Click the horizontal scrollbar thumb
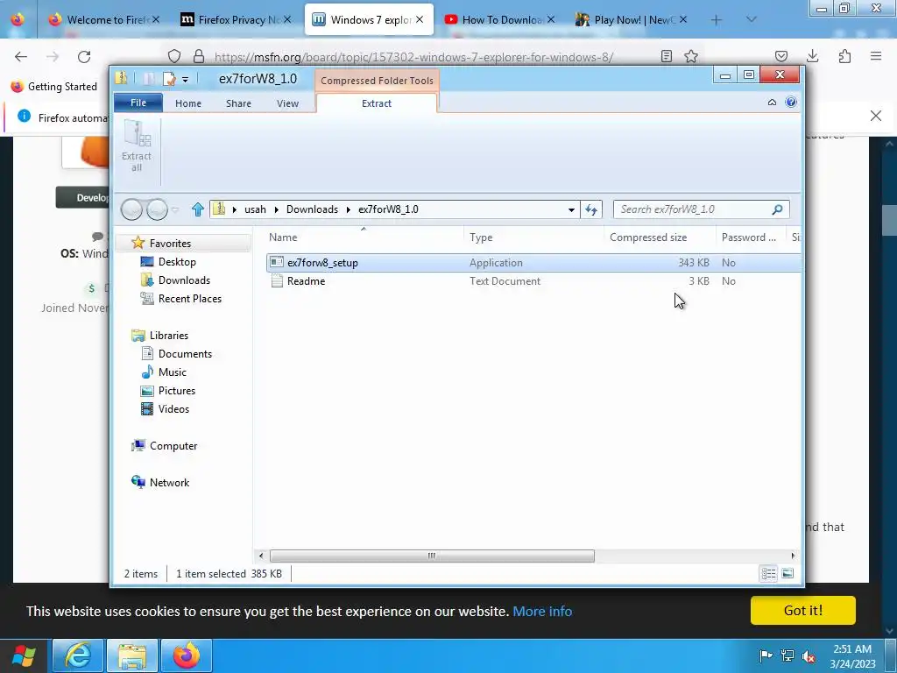Image resolution: width=897 pixels, height=673 pixels. pos(432,555)
